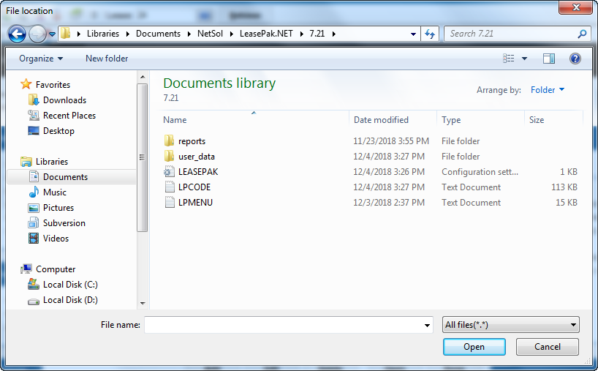Click the navigation pane scrollbar thumb
This screenshot has width=598, height=371.
coord(143,157)
